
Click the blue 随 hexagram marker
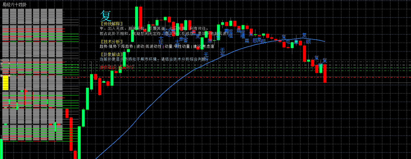tap(210, 40)
